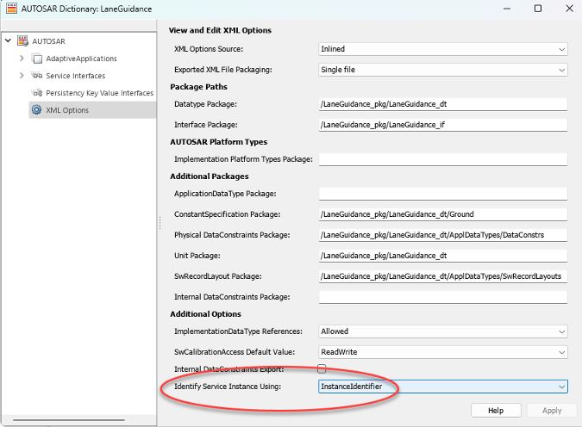
Task: Click the "Unit Package:" label
Action: pos(197,256)
